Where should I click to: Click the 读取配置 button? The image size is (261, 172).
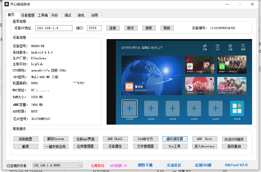coord(26,139)
